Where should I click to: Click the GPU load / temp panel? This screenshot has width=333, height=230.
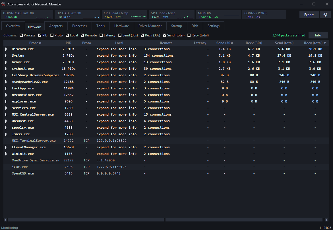[x=171, y=15]
